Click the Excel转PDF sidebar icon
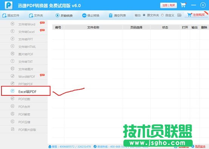The image size is (209, 149). pos(12,91)
